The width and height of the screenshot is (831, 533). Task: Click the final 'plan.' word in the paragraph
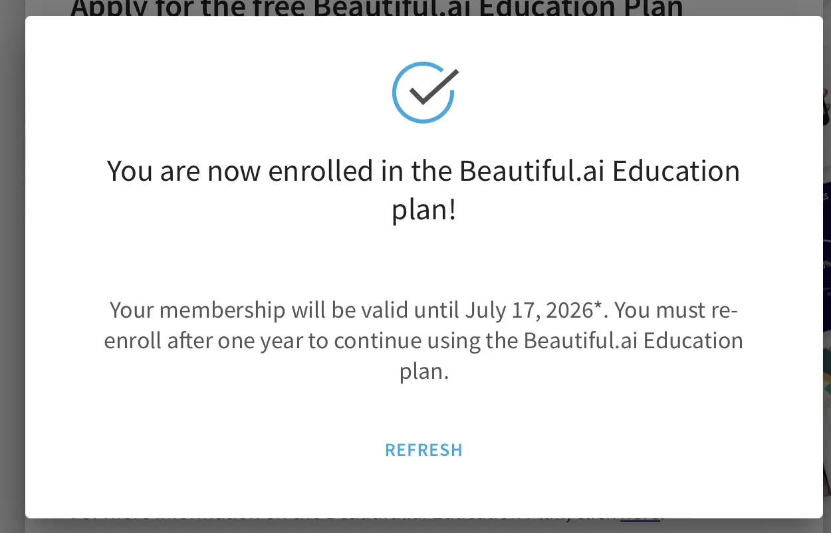(x=424, y=372)
